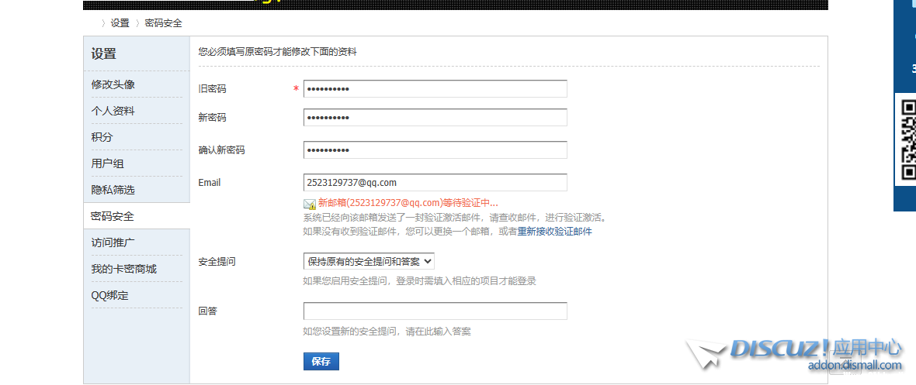Image resolution: width=916 pixels, height=385 pixels.
Task: Click the email pending verification envelope icon
Action: pyautogui.click(x=310, y=204)
